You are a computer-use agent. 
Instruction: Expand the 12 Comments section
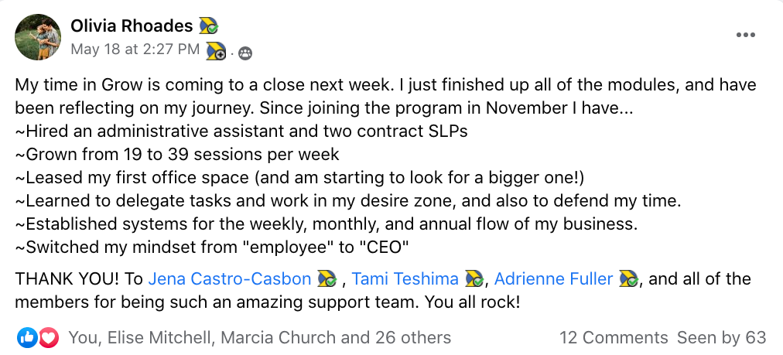(614, 337)
